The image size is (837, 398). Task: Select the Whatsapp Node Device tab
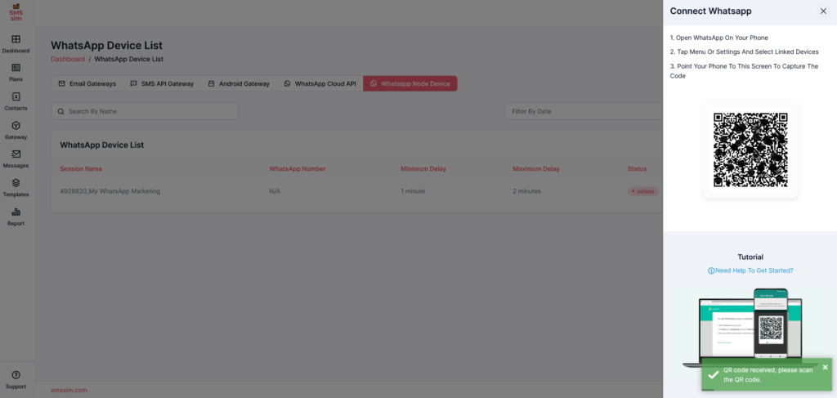pyautogui.click(x=410, y=83)
